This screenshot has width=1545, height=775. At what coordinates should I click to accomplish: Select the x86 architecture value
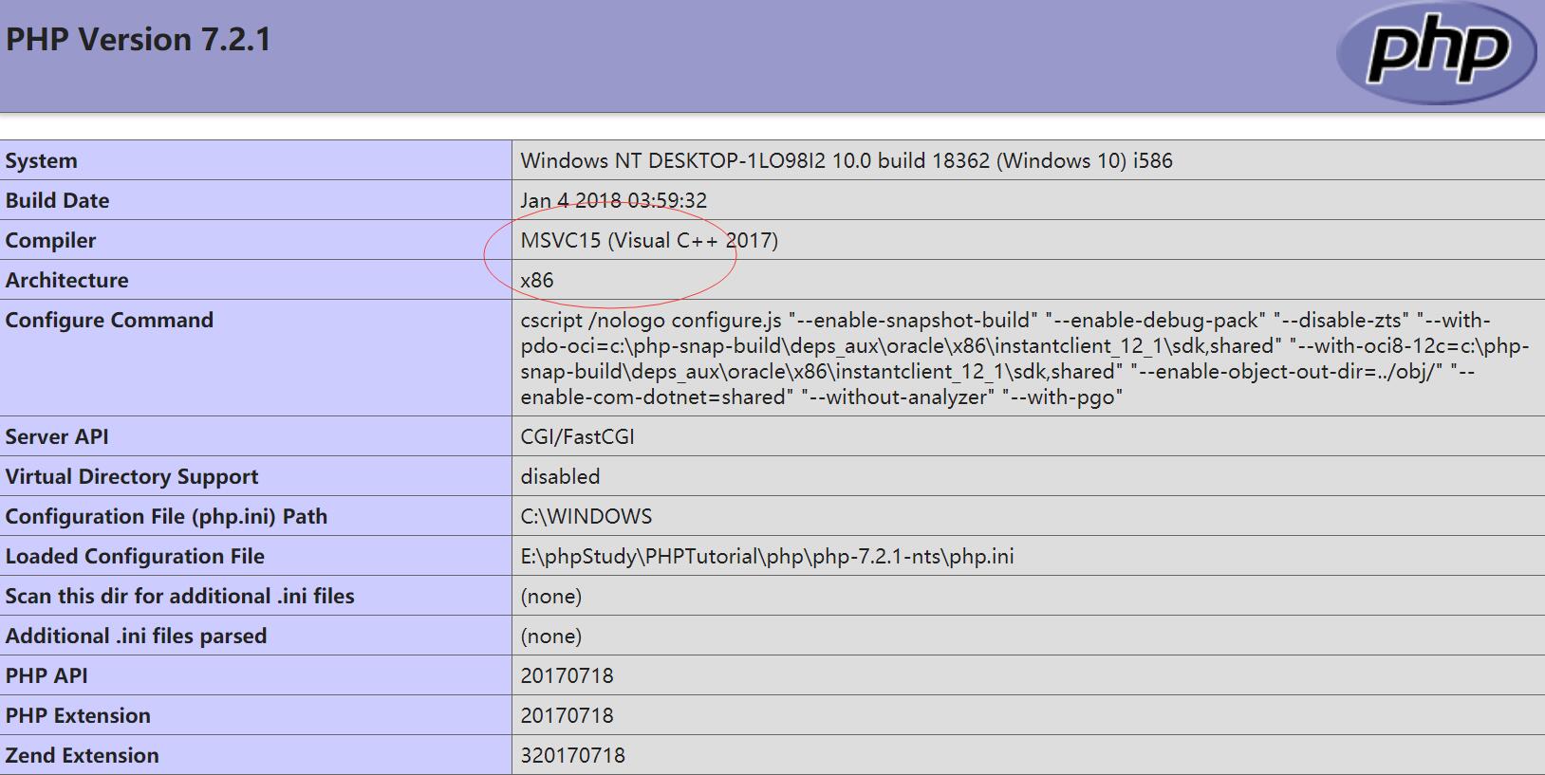537,281
